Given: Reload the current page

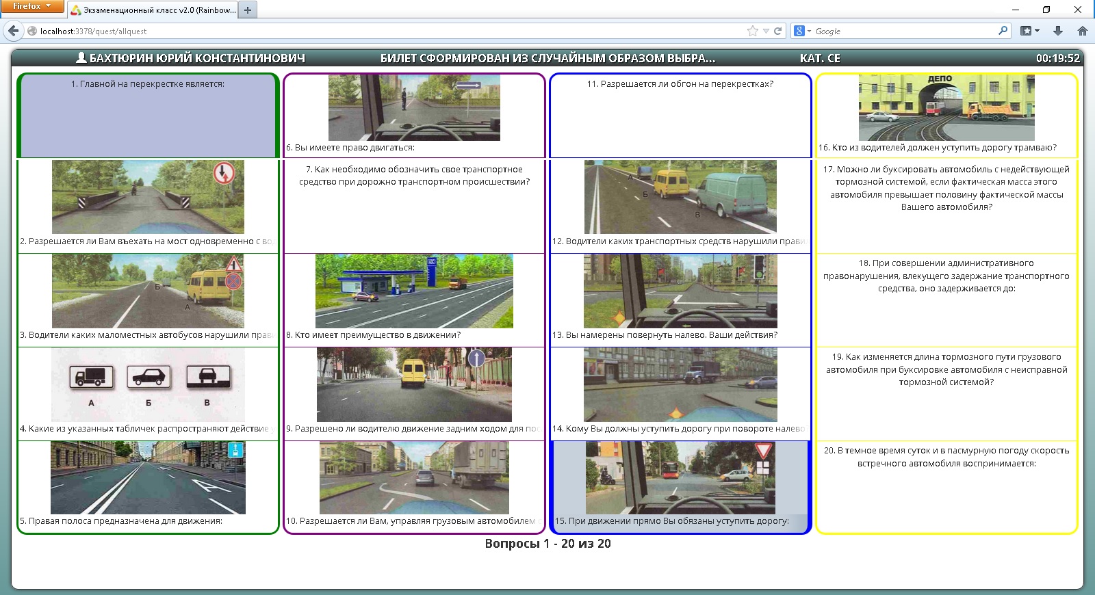Looking at the screenshot, I should pyautogui.click(x=778, y=31).
